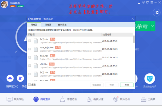Click the 木马 tag beside nova_fp[1].htm
The width and height of the screenshot is (163, 106).
(x=58, y=47)
